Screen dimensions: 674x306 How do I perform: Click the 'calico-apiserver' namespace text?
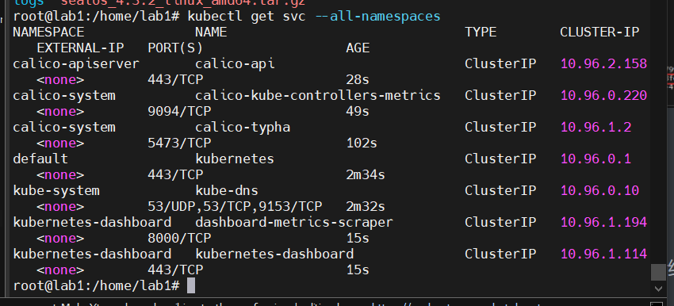point(76,64)
